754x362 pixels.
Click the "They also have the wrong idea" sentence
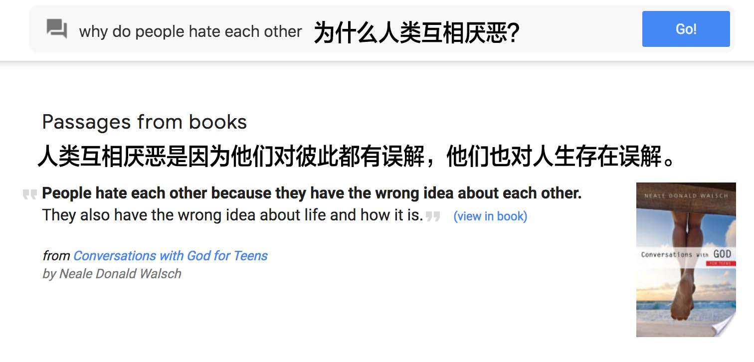click(x=232, y=215)
